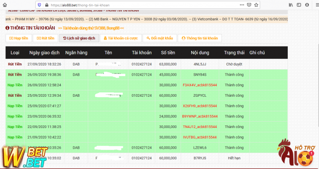Click Trạng thái column header
Viewport: 319px width, 169px height.
[x=234, y=52]
